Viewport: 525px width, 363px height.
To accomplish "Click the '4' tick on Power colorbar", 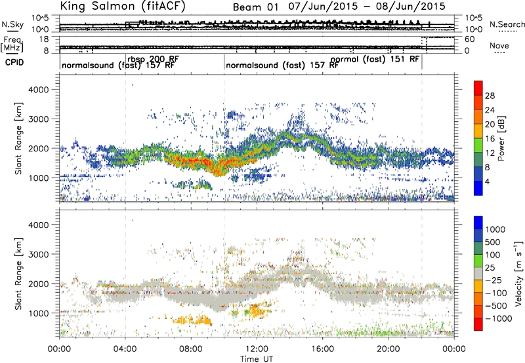I will click(x=488, y=181).
